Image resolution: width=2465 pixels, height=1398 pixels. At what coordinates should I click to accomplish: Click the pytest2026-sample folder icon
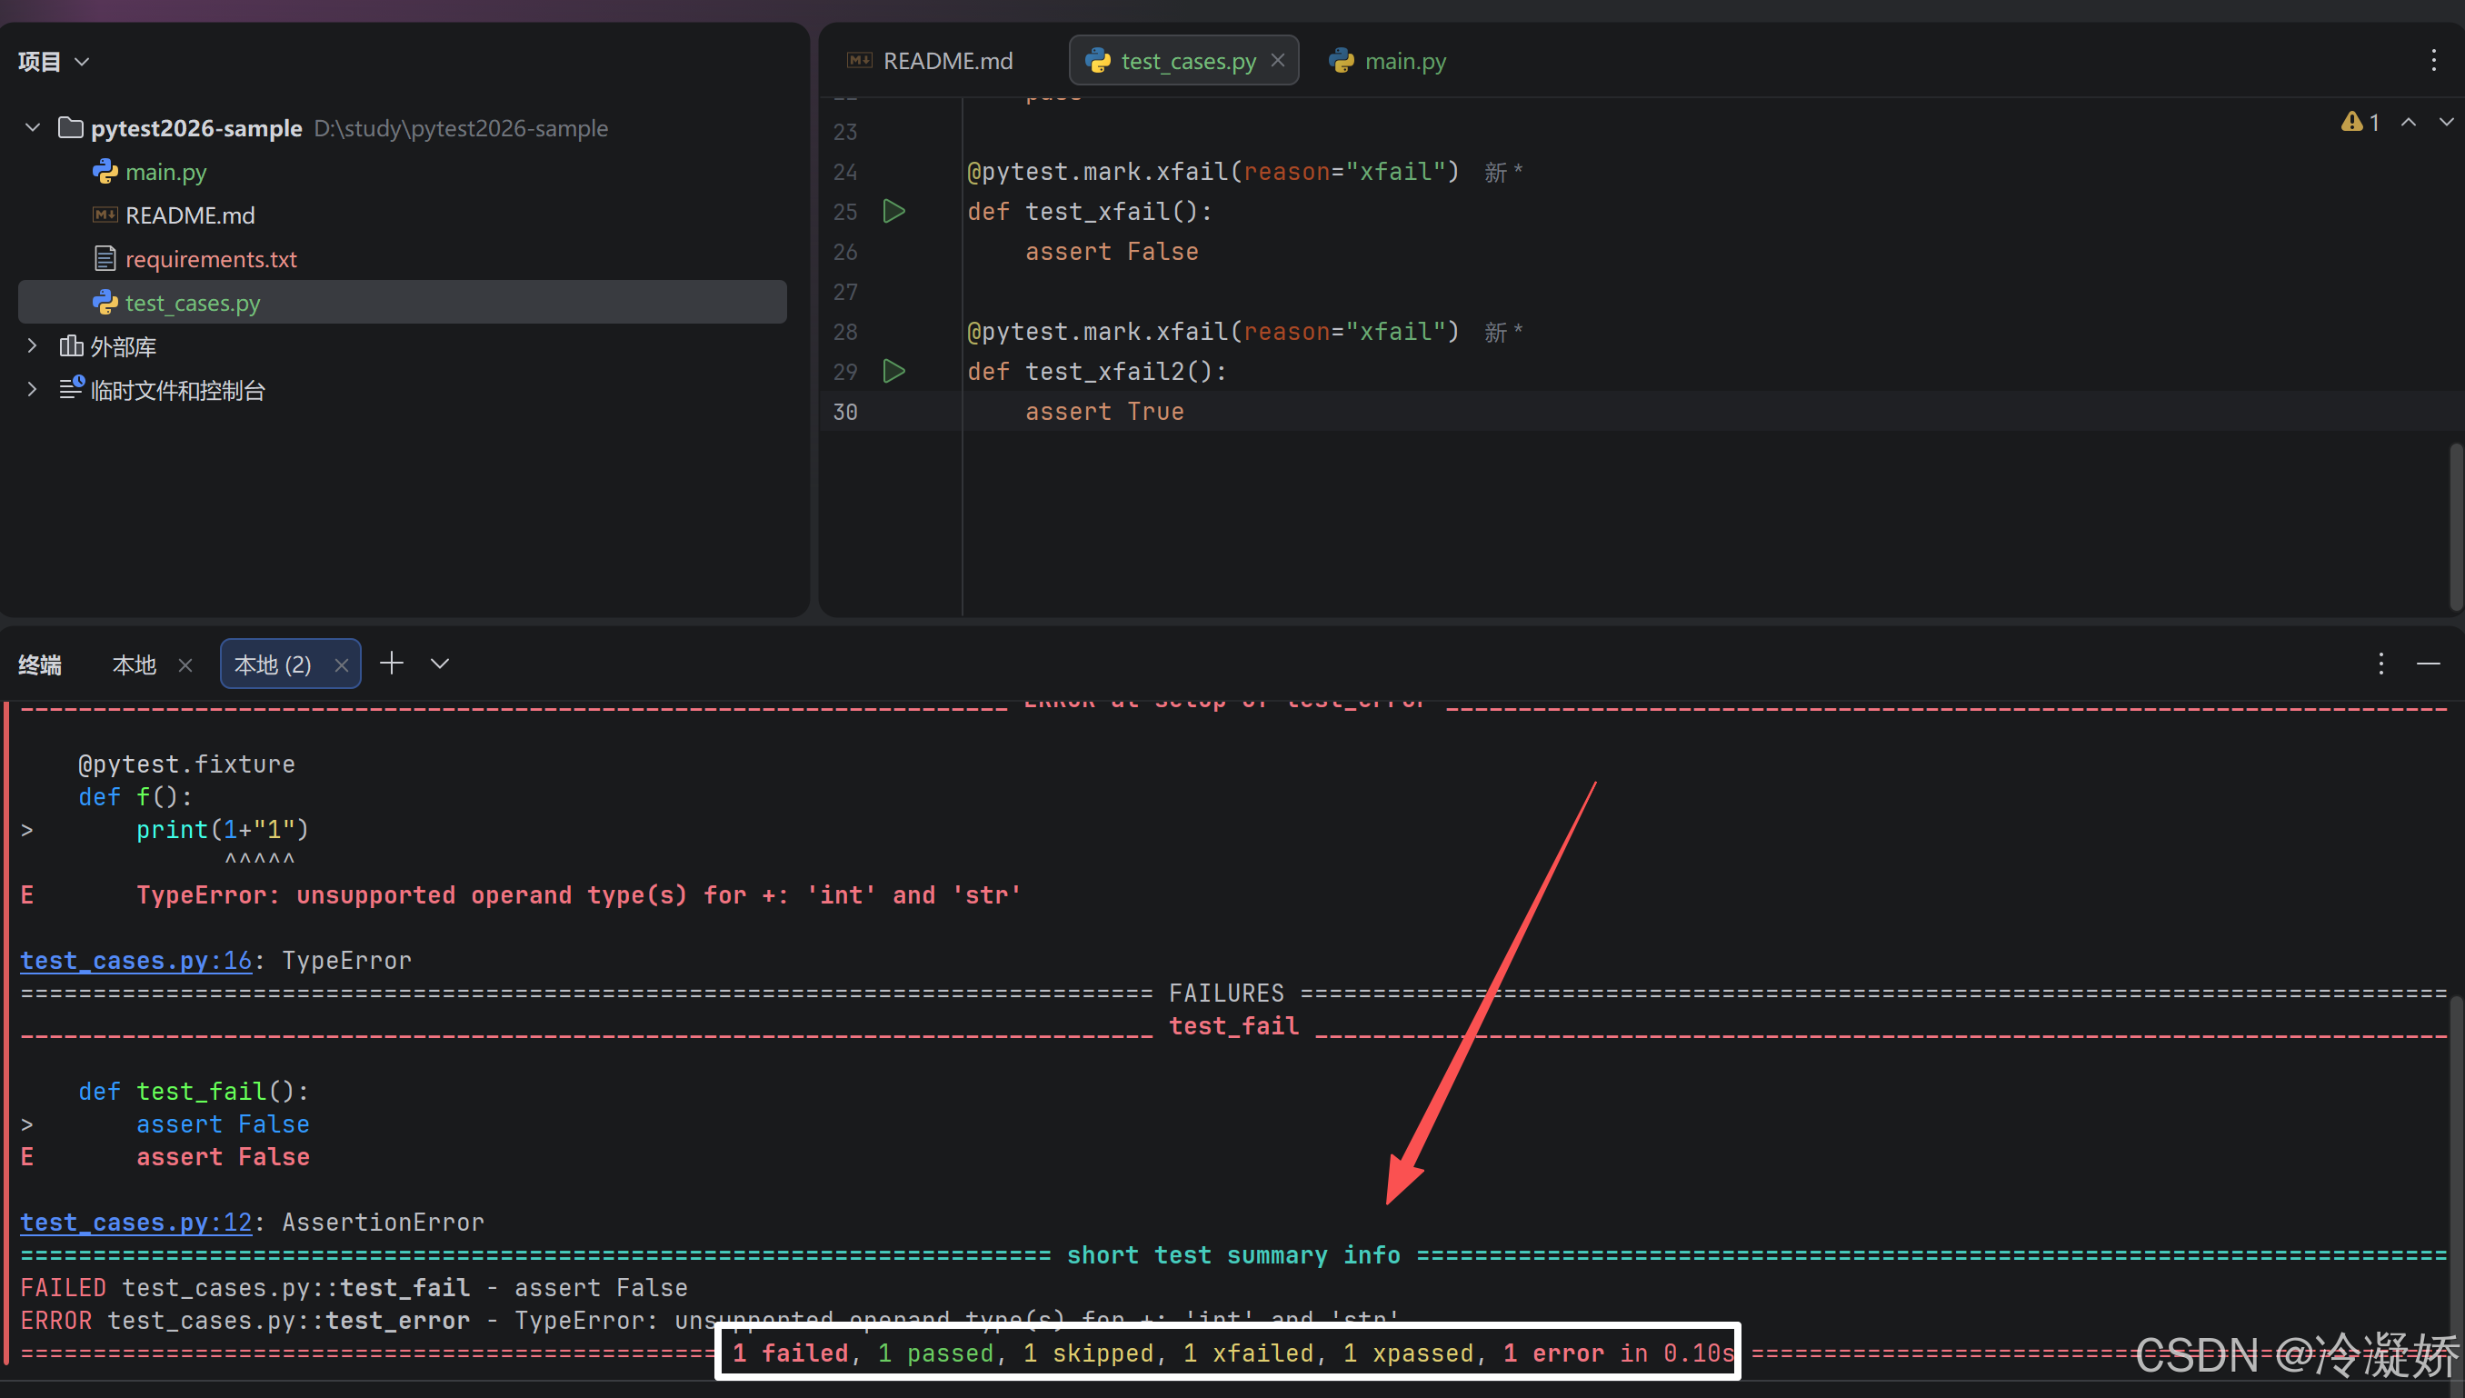coord(70,127)
